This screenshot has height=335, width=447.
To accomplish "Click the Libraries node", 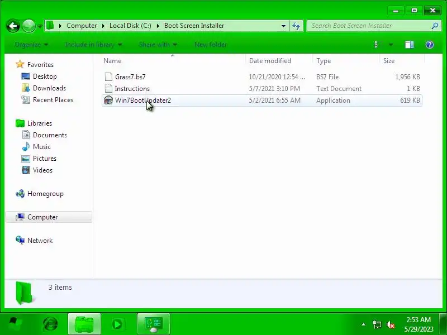I will [40, 123].
